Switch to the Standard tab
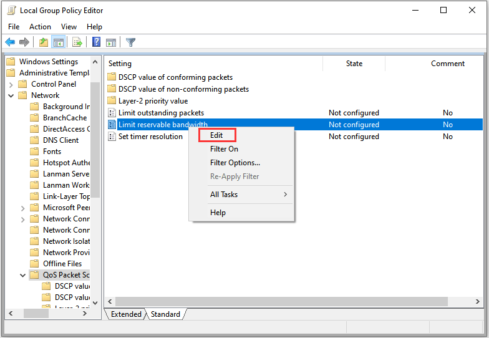489x338 pixels. (x=166, y=314)
